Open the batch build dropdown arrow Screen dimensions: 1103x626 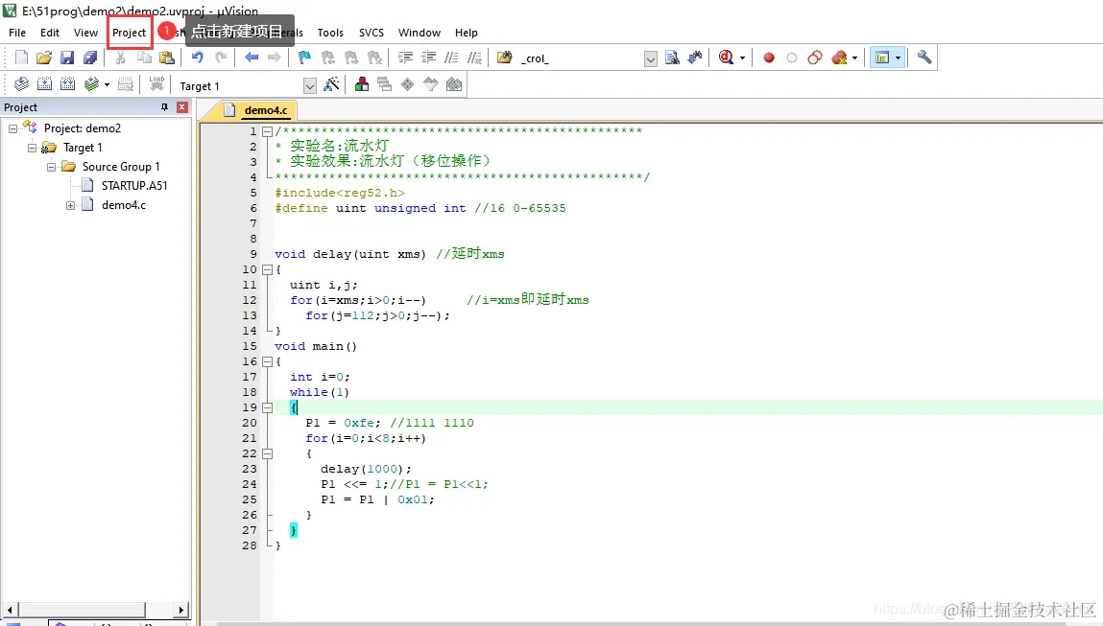point(107,85)
